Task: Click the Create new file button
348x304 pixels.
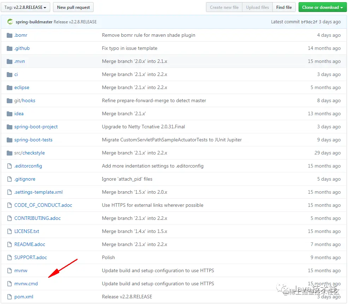Action: [x=224, y=7]
